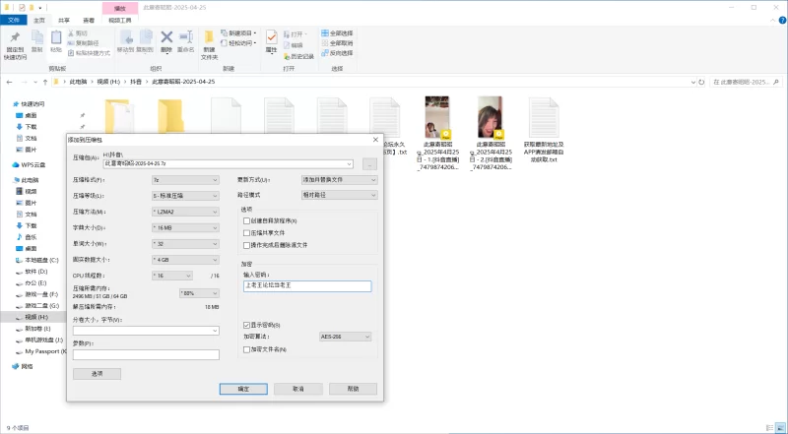Screen dimensions: 788x434
Task: Click Select all (全部选择) in ribbon
Action: pos(337,33)
